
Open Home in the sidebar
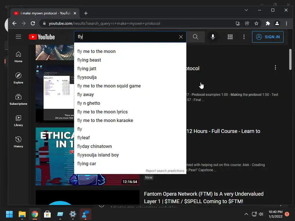pos(18,57)
